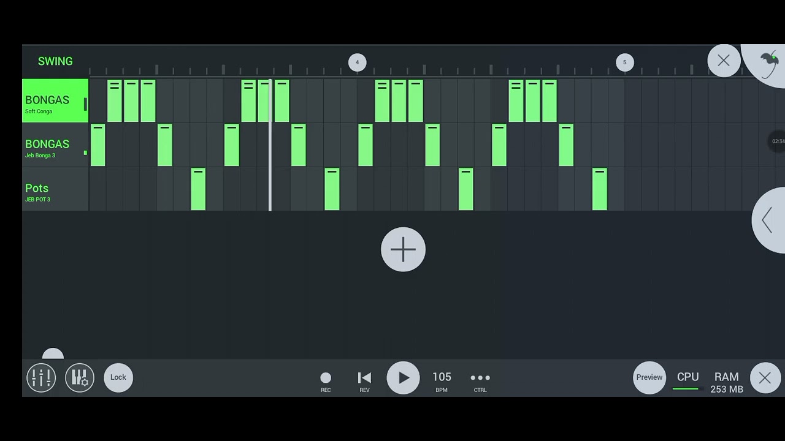Expand the side panel left chevron
This screenshot has width=785, height=441.
[x=768, y=221]
